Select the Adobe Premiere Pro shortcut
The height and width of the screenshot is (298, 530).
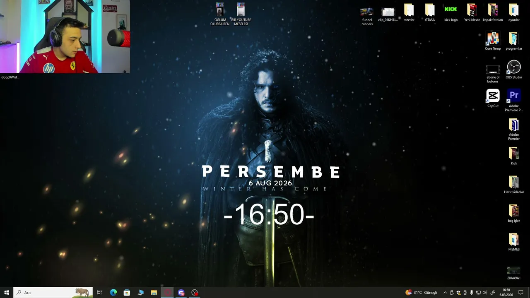[514, 101]
